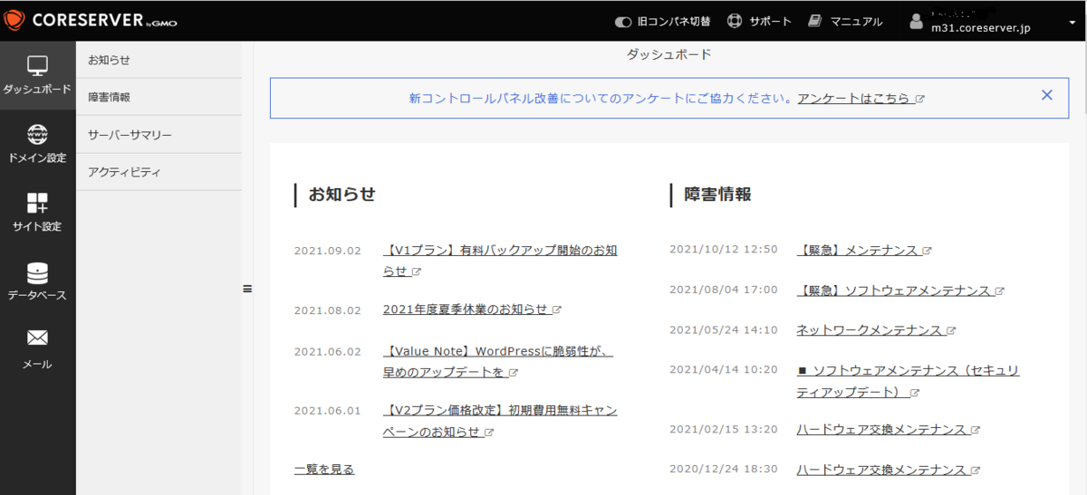The height and width of the screenshot is (495, 1087).
Task: Click the ダッシュボード page title
Action: click(x=669, y=54)
